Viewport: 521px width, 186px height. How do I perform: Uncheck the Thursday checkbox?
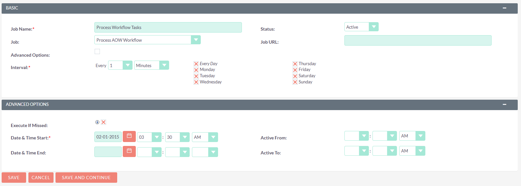click(295, 64)
